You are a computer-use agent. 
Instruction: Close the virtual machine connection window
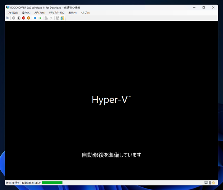[213, 7]
